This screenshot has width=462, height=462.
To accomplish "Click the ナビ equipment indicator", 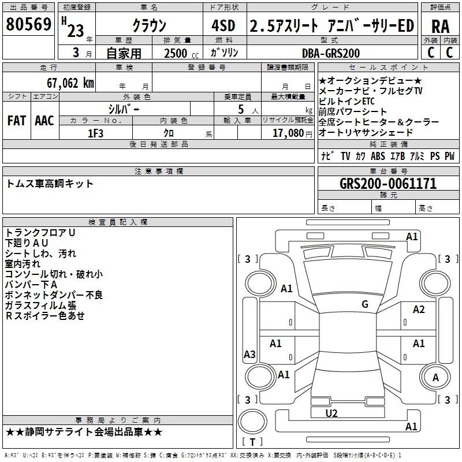I will point(326,156).
